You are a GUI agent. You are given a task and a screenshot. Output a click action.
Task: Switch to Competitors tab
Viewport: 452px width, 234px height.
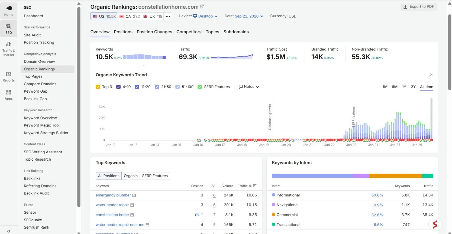189,32
